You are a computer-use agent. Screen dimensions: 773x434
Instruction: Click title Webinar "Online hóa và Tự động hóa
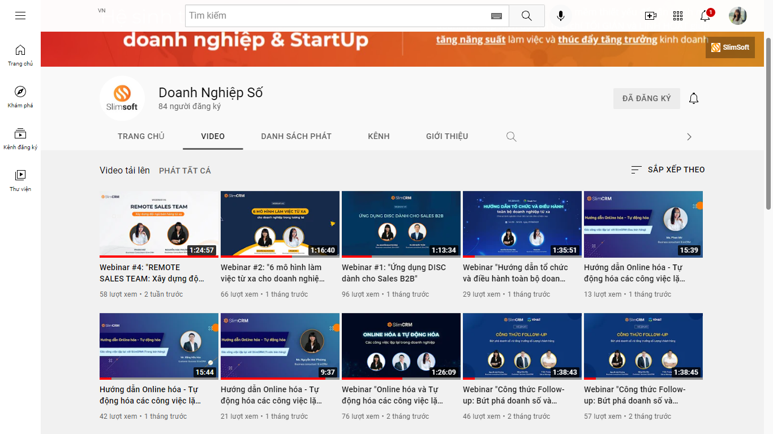[393, 395]
